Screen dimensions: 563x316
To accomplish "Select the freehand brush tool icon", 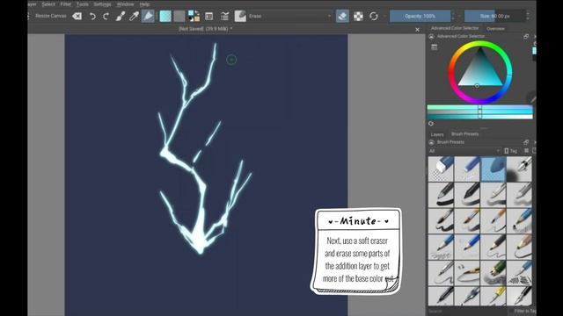I will click(121, 16).
